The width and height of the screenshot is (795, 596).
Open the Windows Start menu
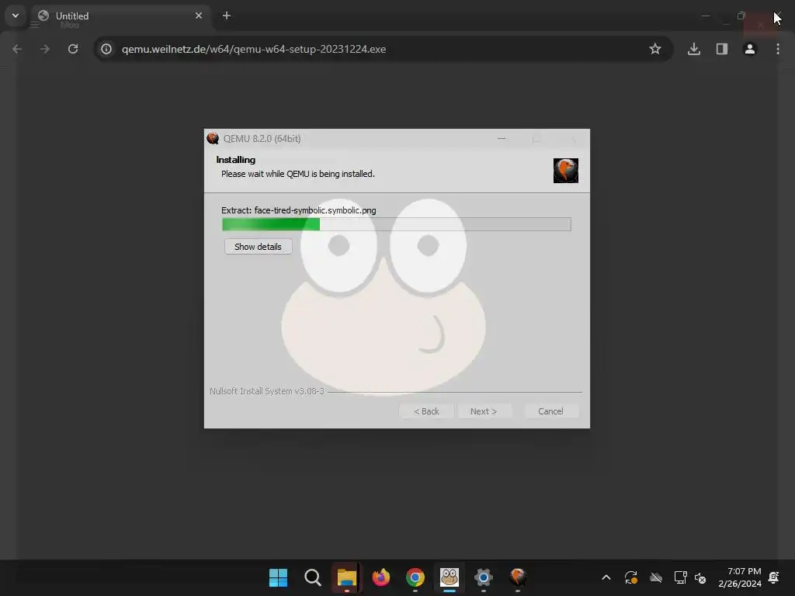(278, 577)
